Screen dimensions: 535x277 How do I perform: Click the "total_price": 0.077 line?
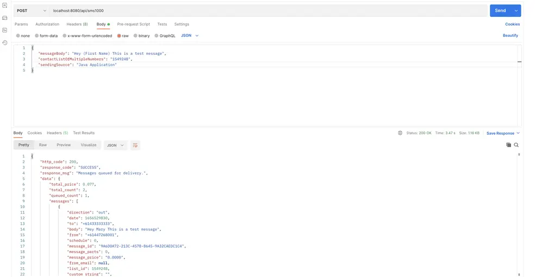73,184
